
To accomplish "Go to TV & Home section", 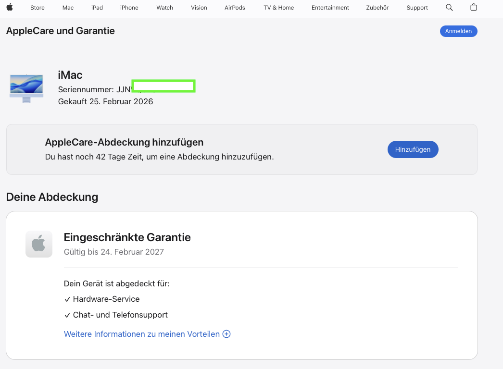I will coord(278,8).
